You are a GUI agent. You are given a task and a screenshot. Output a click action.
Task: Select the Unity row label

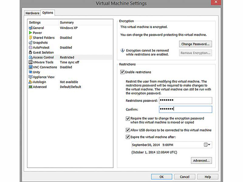36,72
